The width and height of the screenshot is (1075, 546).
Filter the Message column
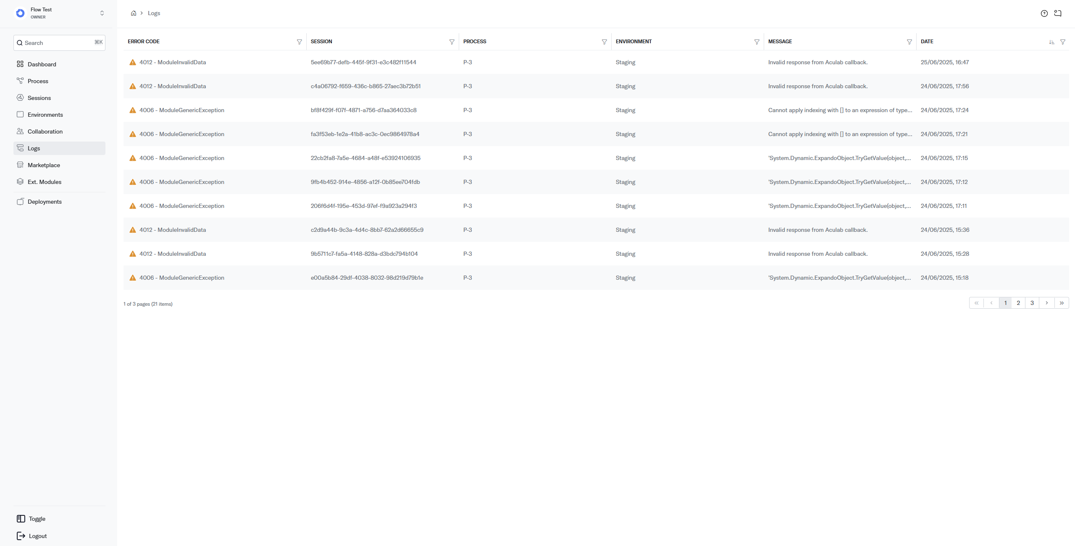(909, 42)
